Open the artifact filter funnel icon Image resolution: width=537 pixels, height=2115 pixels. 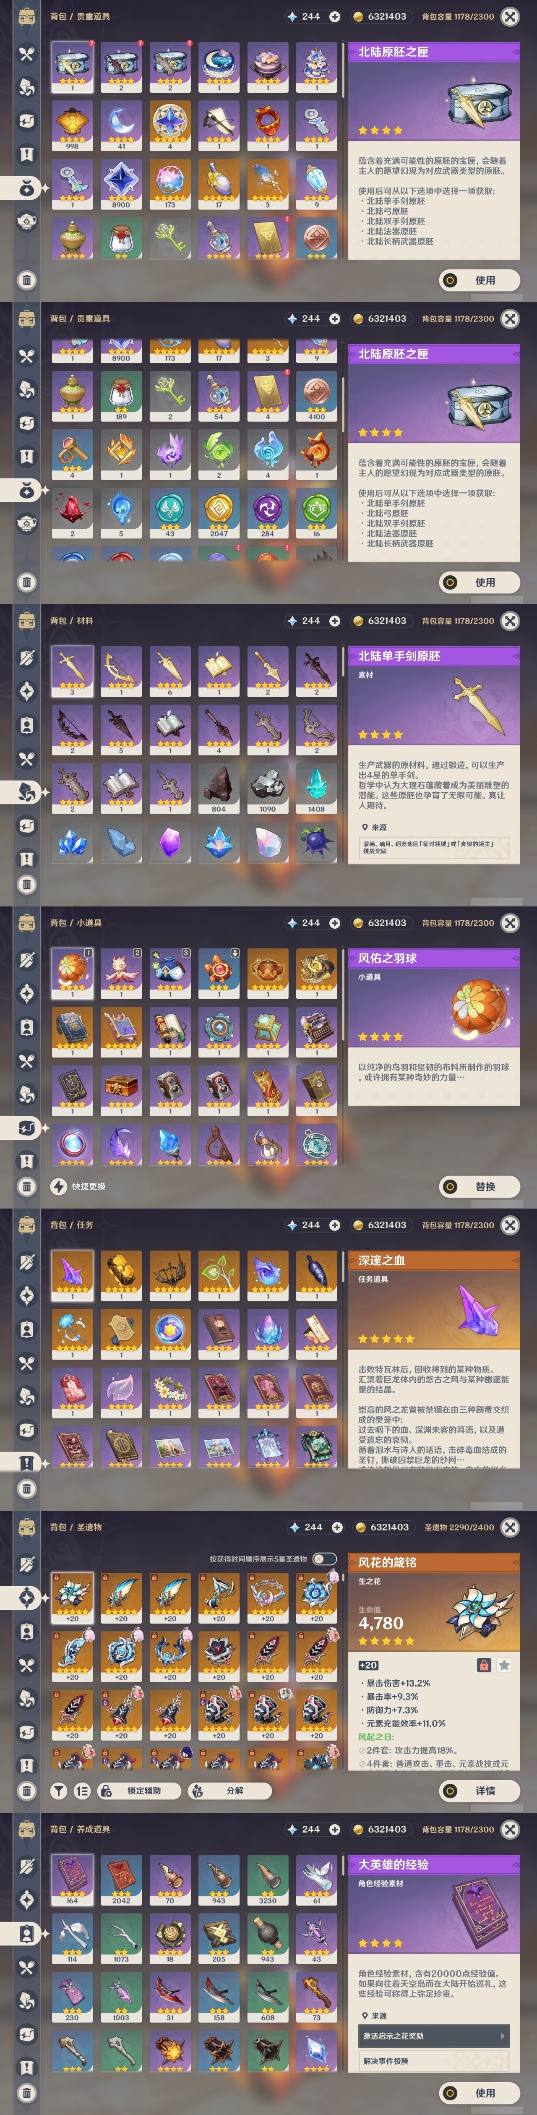click(x=59, y=1791)
